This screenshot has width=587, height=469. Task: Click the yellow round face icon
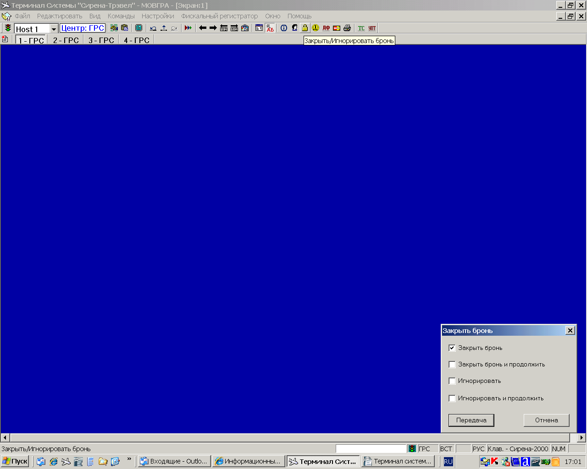point(316,28)
